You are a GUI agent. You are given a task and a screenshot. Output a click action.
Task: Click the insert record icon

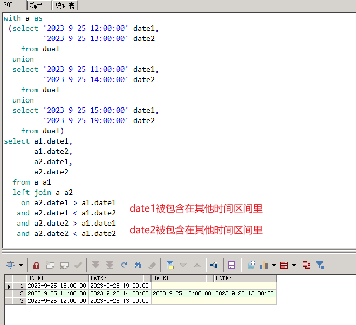[x=50, y=265]
